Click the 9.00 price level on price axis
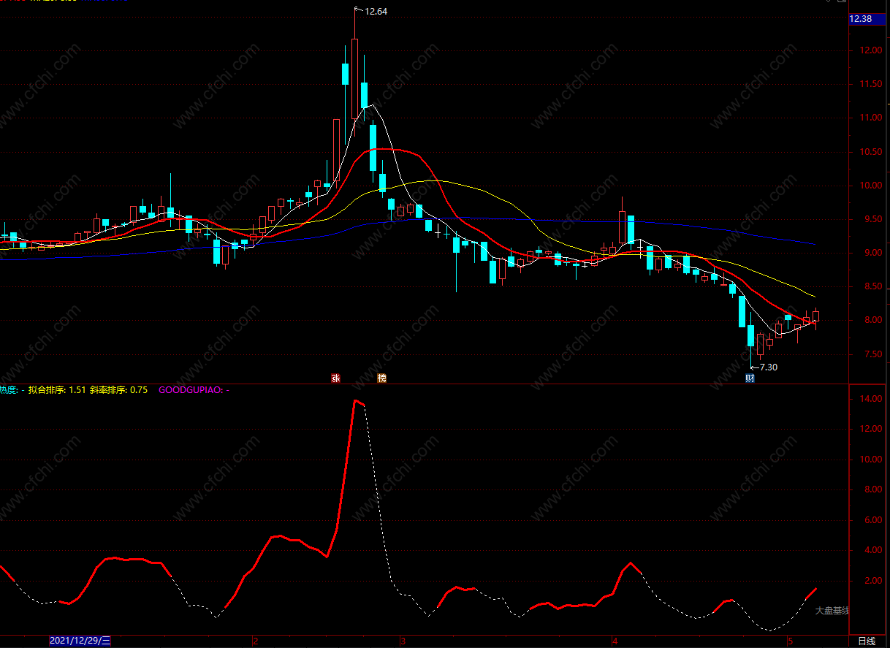This screenshot has height=648, width=890. [x=872, y=253]
